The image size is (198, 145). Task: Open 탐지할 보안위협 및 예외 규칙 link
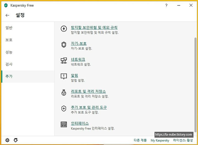(94, 27)
